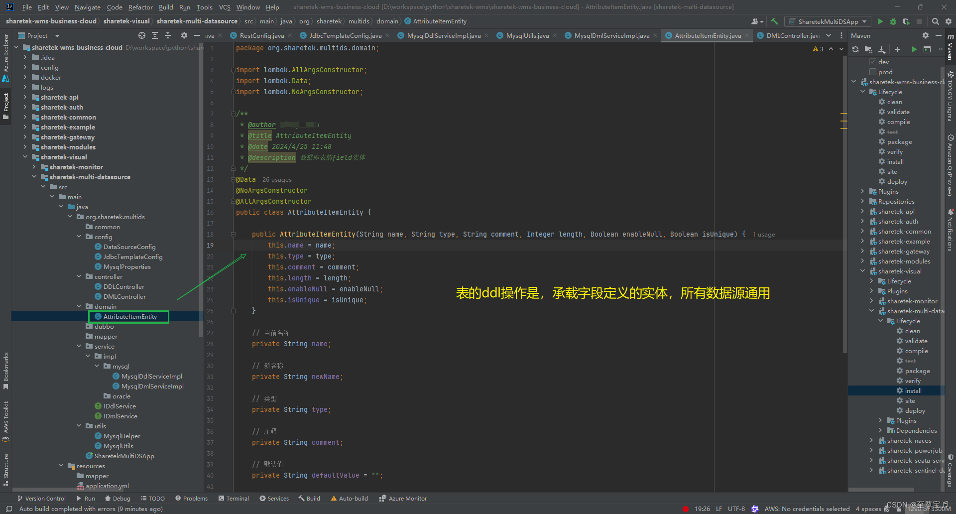Collapse All nodes in Project panel toolbar
The height and width of the screenshot is (514, 956).
tap(168, 35)
